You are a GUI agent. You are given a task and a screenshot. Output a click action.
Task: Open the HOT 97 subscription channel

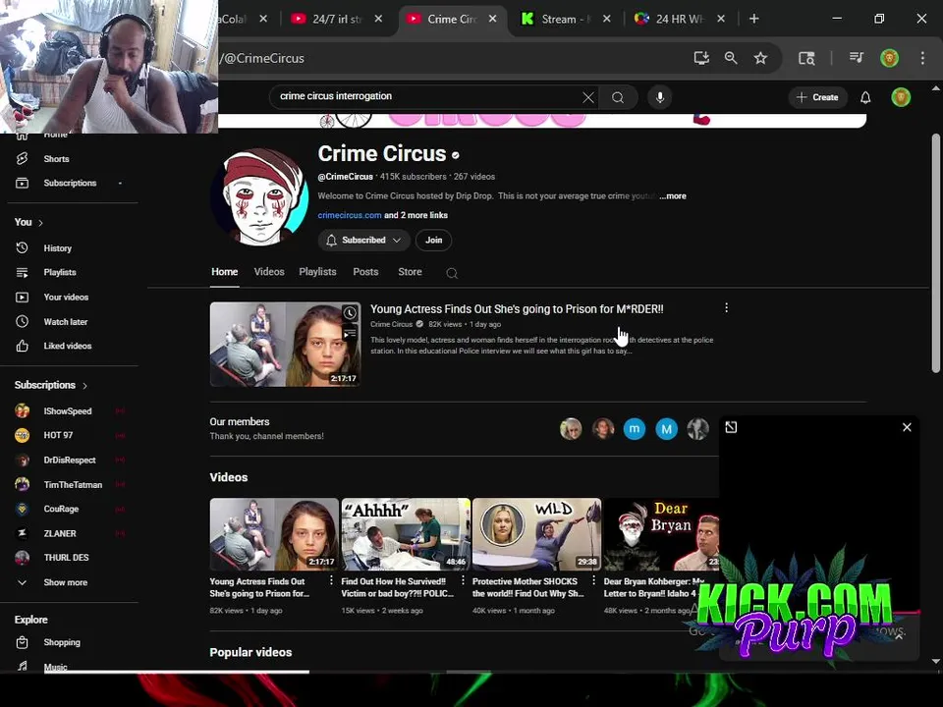tap(58, 435)
